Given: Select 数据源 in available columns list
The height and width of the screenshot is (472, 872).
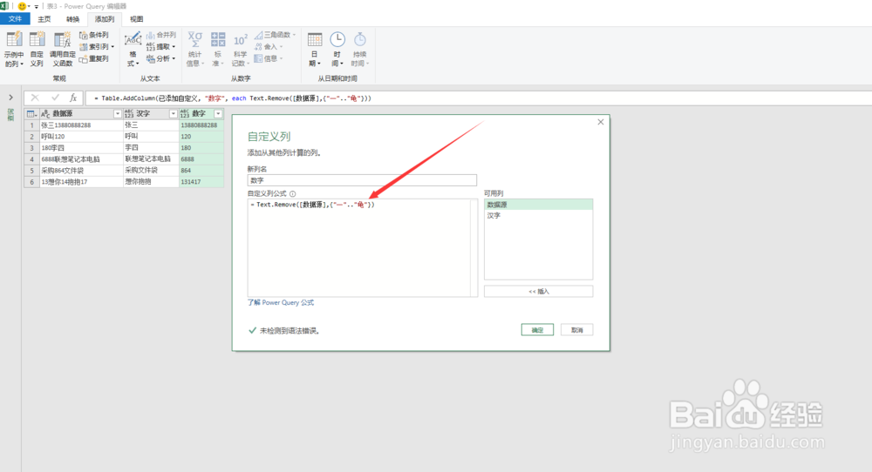Looking at the screenshot, I should (x=538, y=205).
